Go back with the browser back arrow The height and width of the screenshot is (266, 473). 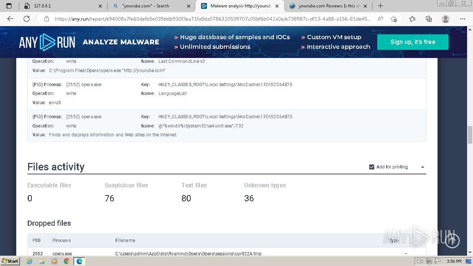coord(10,19)
